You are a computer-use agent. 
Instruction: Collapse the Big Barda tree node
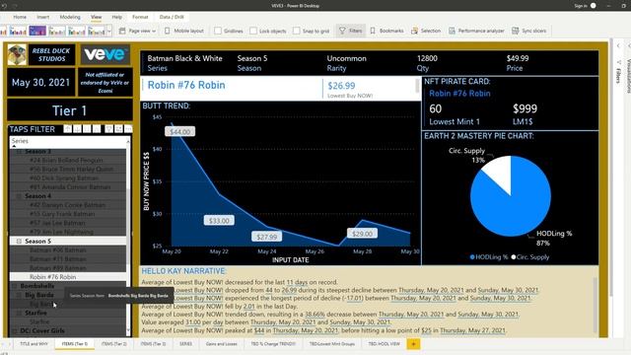[x=19, y=295]
